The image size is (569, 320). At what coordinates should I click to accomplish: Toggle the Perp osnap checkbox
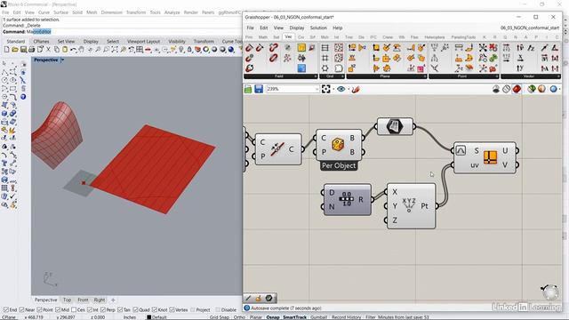click(103, 310)
